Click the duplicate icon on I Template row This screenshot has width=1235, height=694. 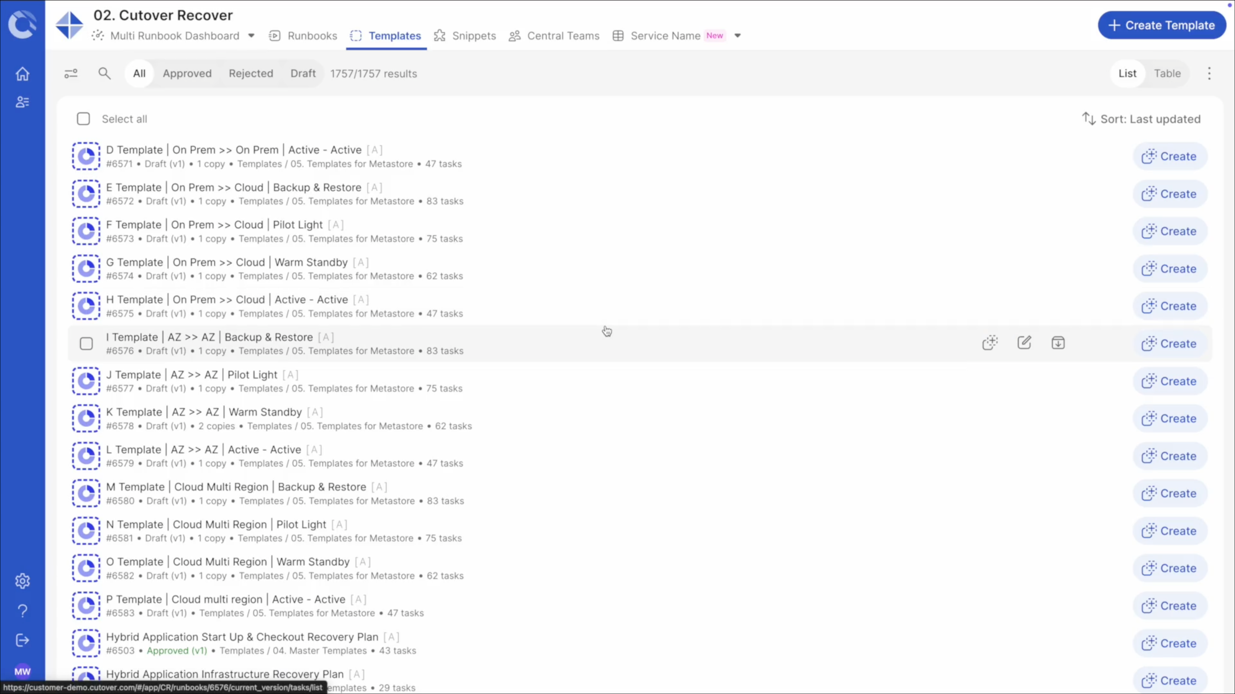click(x=990, y=343)
